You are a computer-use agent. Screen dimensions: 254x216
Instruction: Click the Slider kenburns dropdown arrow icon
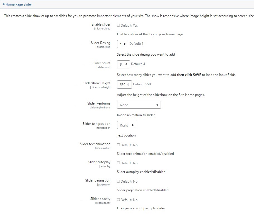157,105
